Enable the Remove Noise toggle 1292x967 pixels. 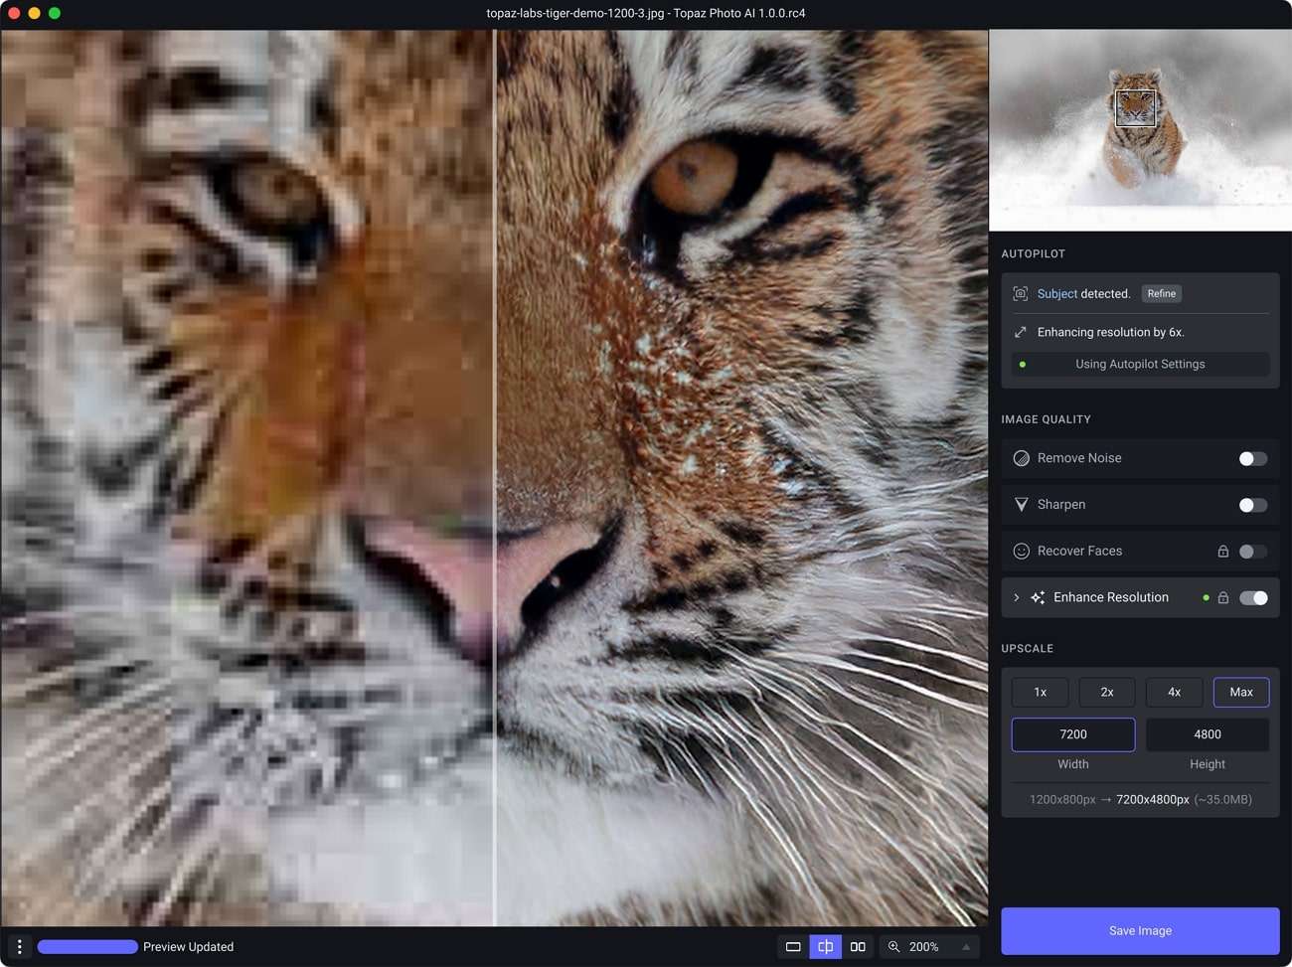[1252, 458]
